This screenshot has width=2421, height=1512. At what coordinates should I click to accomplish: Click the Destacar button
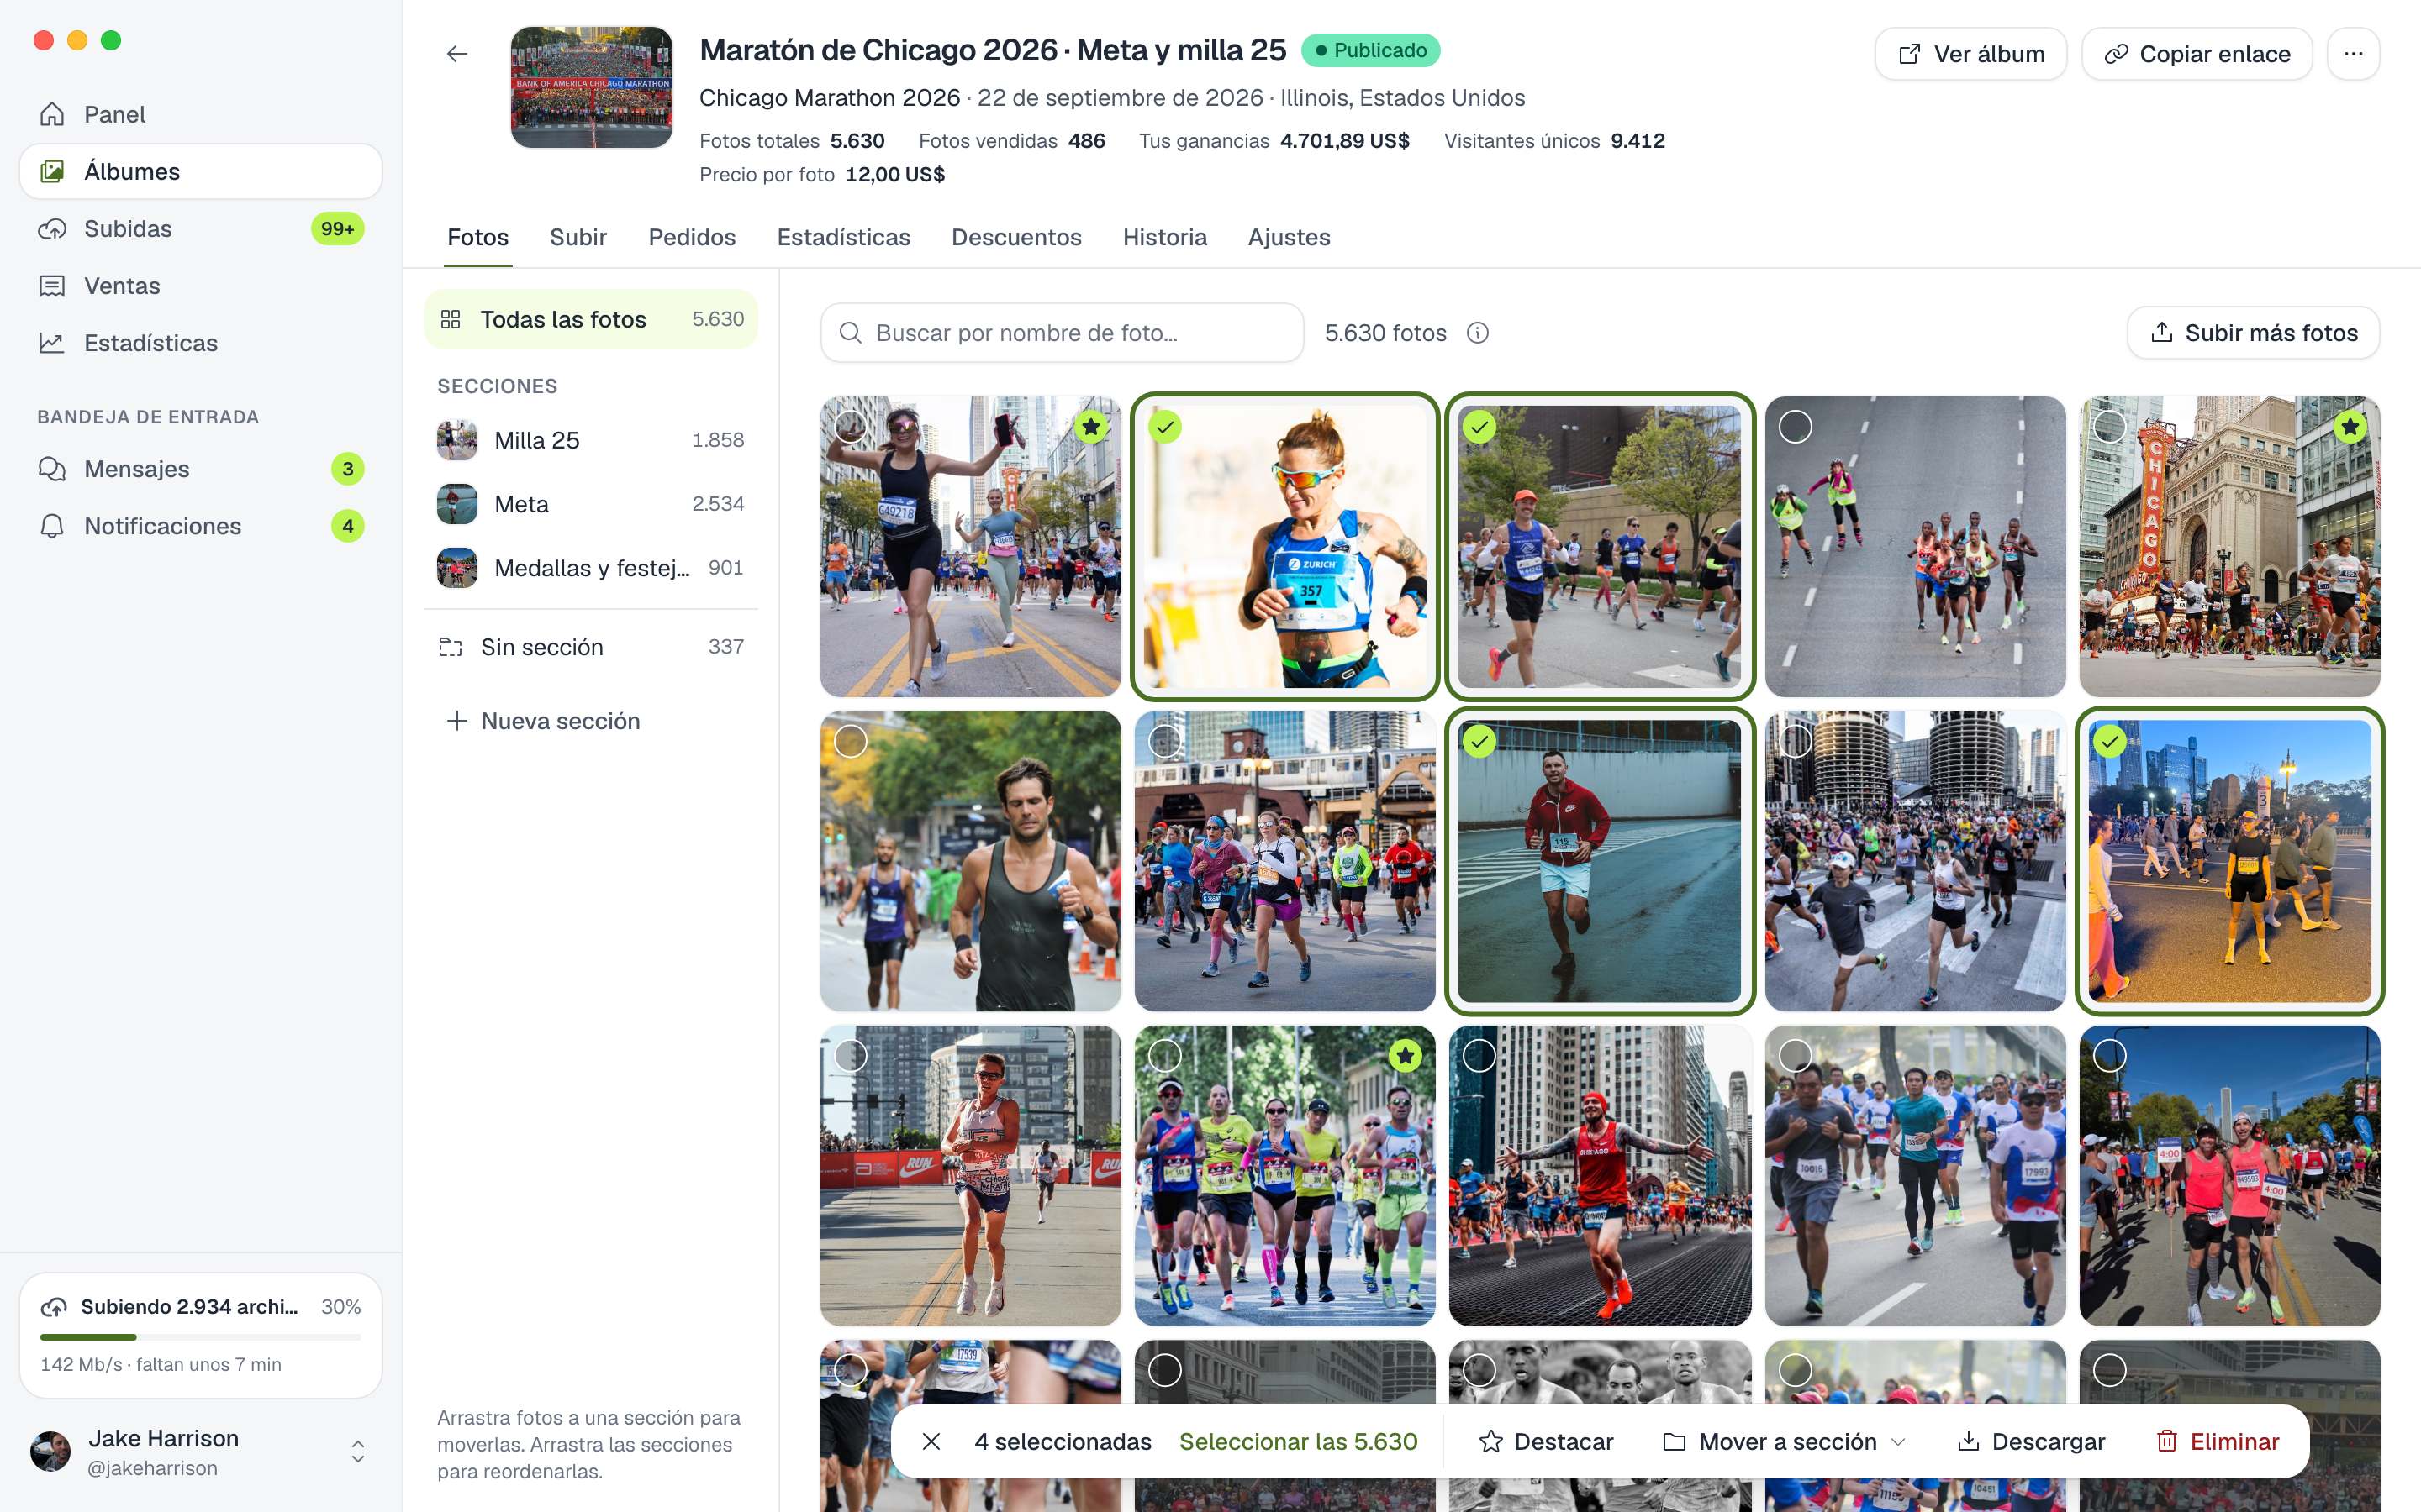tap(1546, 1441)
